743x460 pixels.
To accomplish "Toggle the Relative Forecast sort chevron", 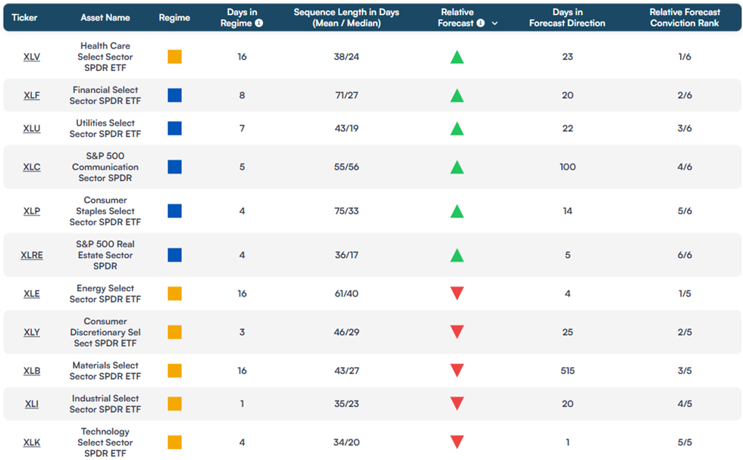I will click(x=494, y=23).
